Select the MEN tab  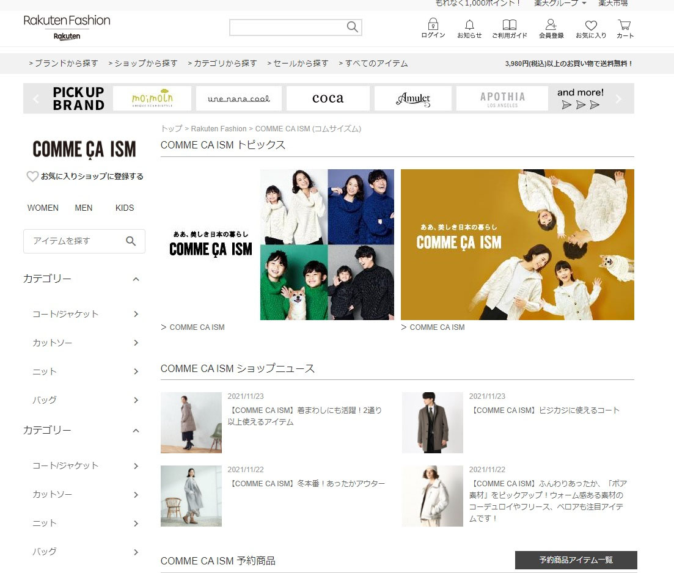pyautogui.click(x=83, y=208)
